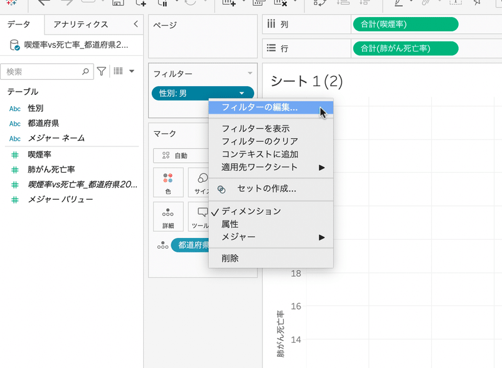
Task: Click the シート 1 (2) sheet title
Action: click(x=307, y=82)
